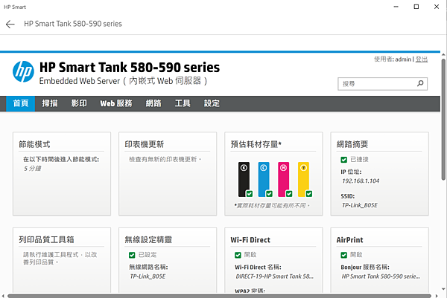Image resolution: width=447 pixels, height=298 pixels.
Task: Click the HP logo
Action: (23, 71)
